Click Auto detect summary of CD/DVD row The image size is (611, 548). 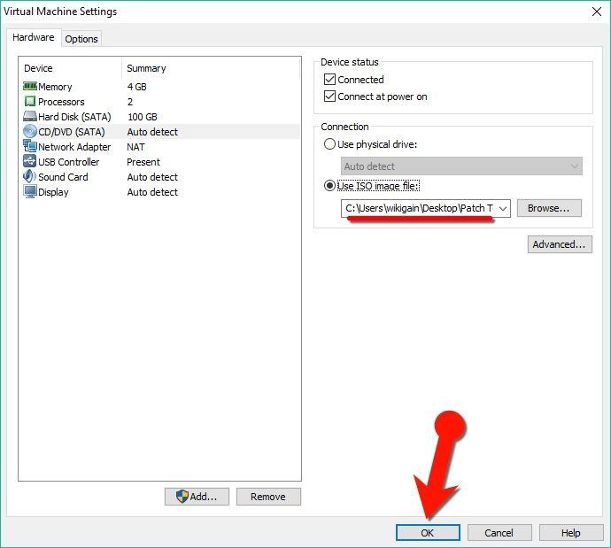pyautogui.click(x=152, y=132)
